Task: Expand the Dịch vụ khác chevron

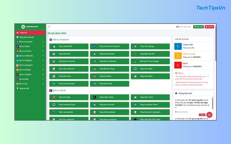Action: pyautogui.click(x=43, y=79)
